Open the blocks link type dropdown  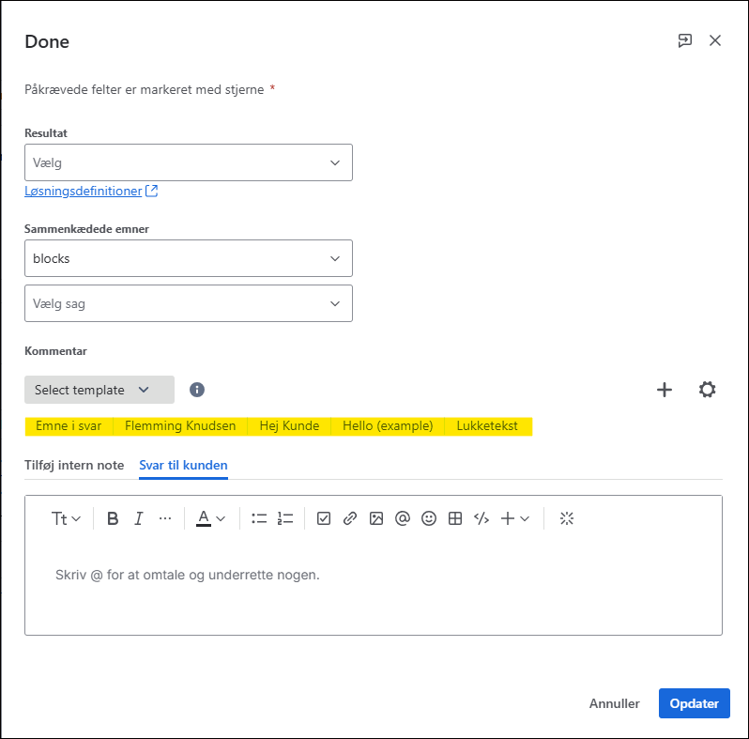coord(189,258)
